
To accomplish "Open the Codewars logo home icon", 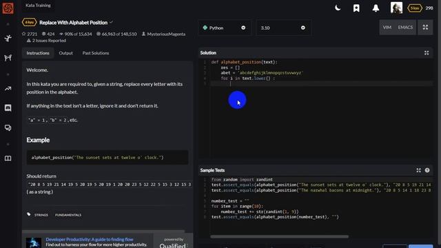I will [8, 8].
